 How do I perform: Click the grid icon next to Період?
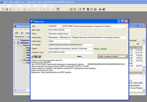pos(22,33)
